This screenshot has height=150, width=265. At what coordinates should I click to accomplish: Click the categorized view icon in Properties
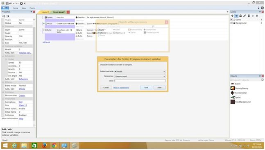tap(4, 16)
